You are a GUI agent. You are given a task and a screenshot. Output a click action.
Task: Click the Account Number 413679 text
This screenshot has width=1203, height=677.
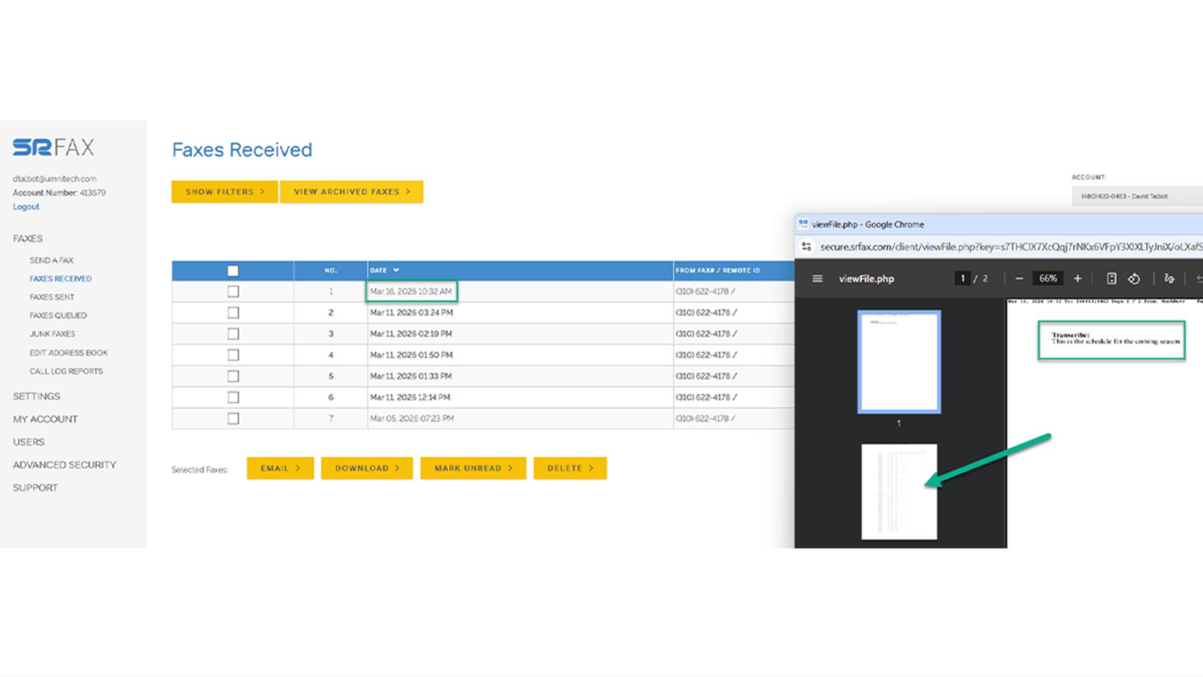[59, 192]
